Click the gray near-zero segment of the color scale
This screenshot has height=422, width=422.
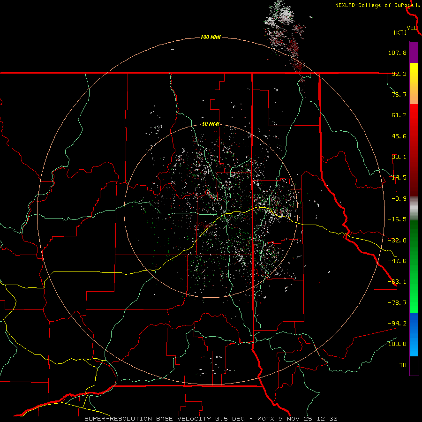[414, 209]
